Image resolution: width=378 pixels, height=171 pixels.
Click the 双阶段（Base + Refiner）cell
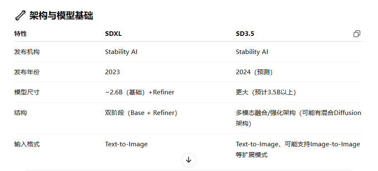click(141, 113)
